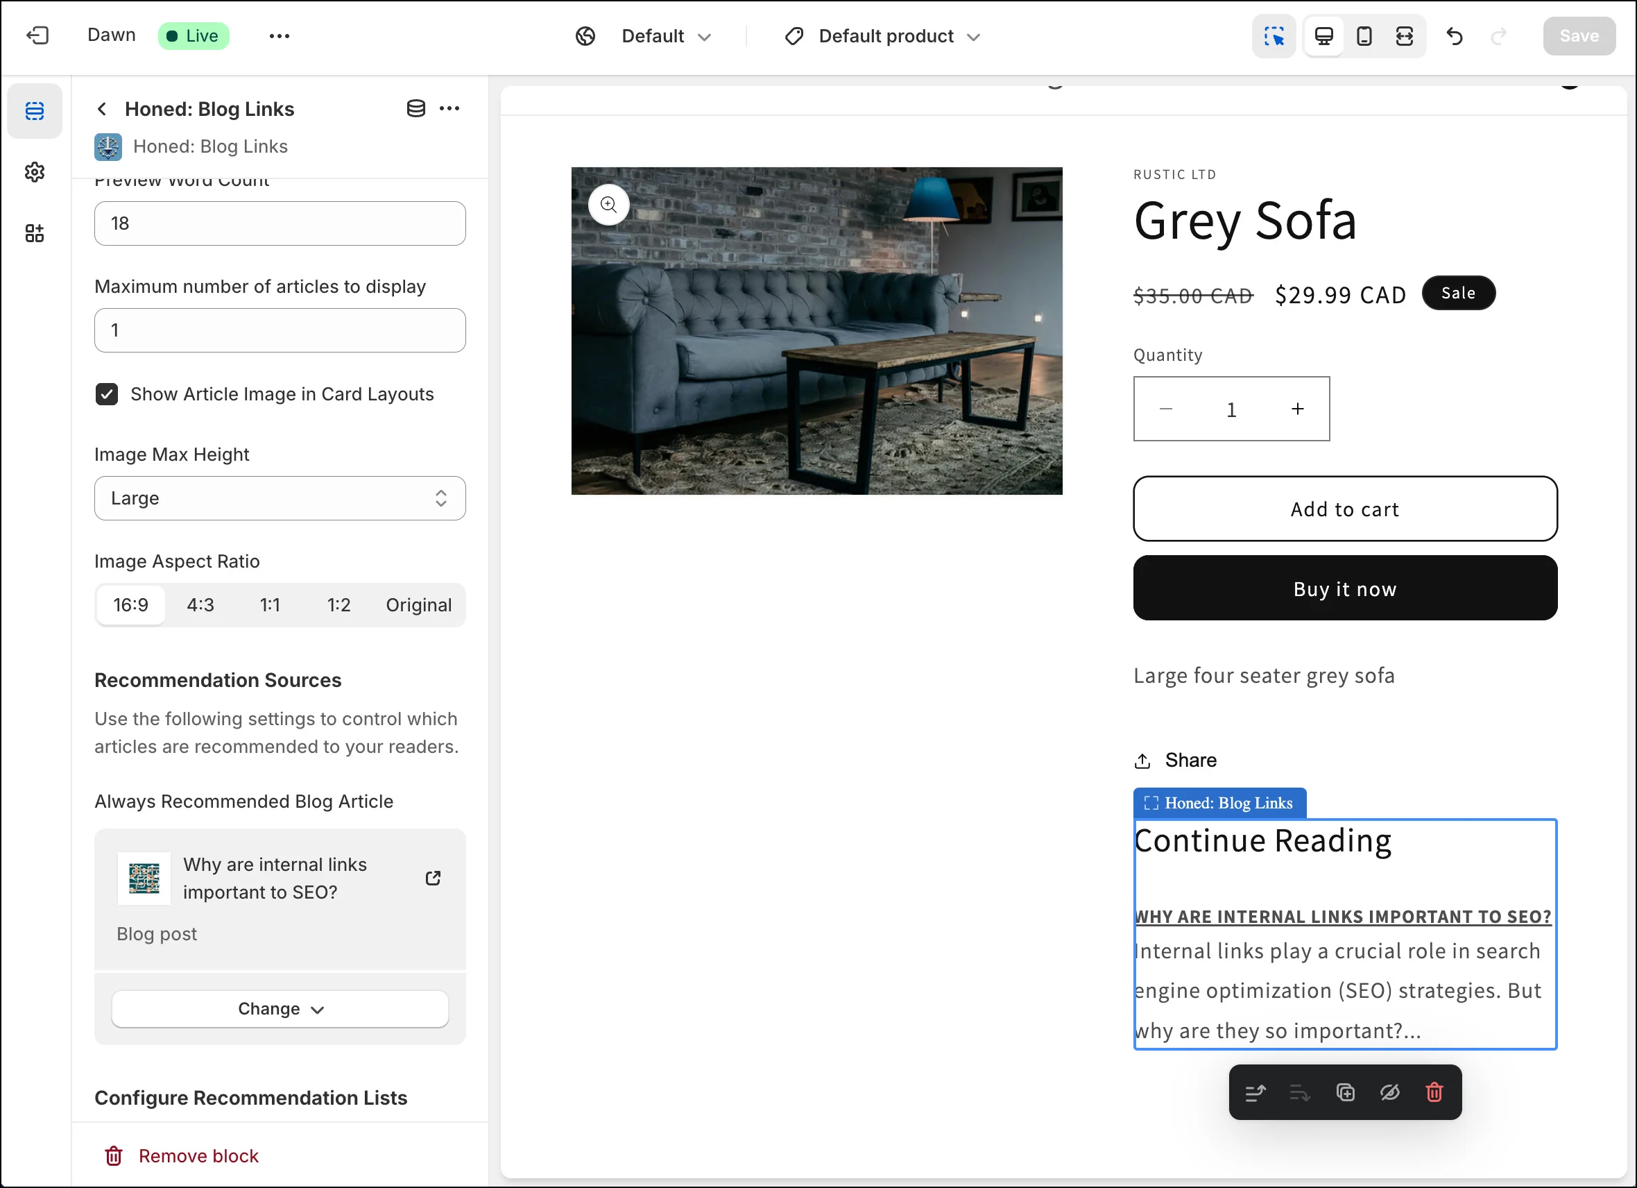Viewport: 1637px width, 1188px height.
Task: Hide block with the eye-slash icon
Action: [x=1389, y=1092]
